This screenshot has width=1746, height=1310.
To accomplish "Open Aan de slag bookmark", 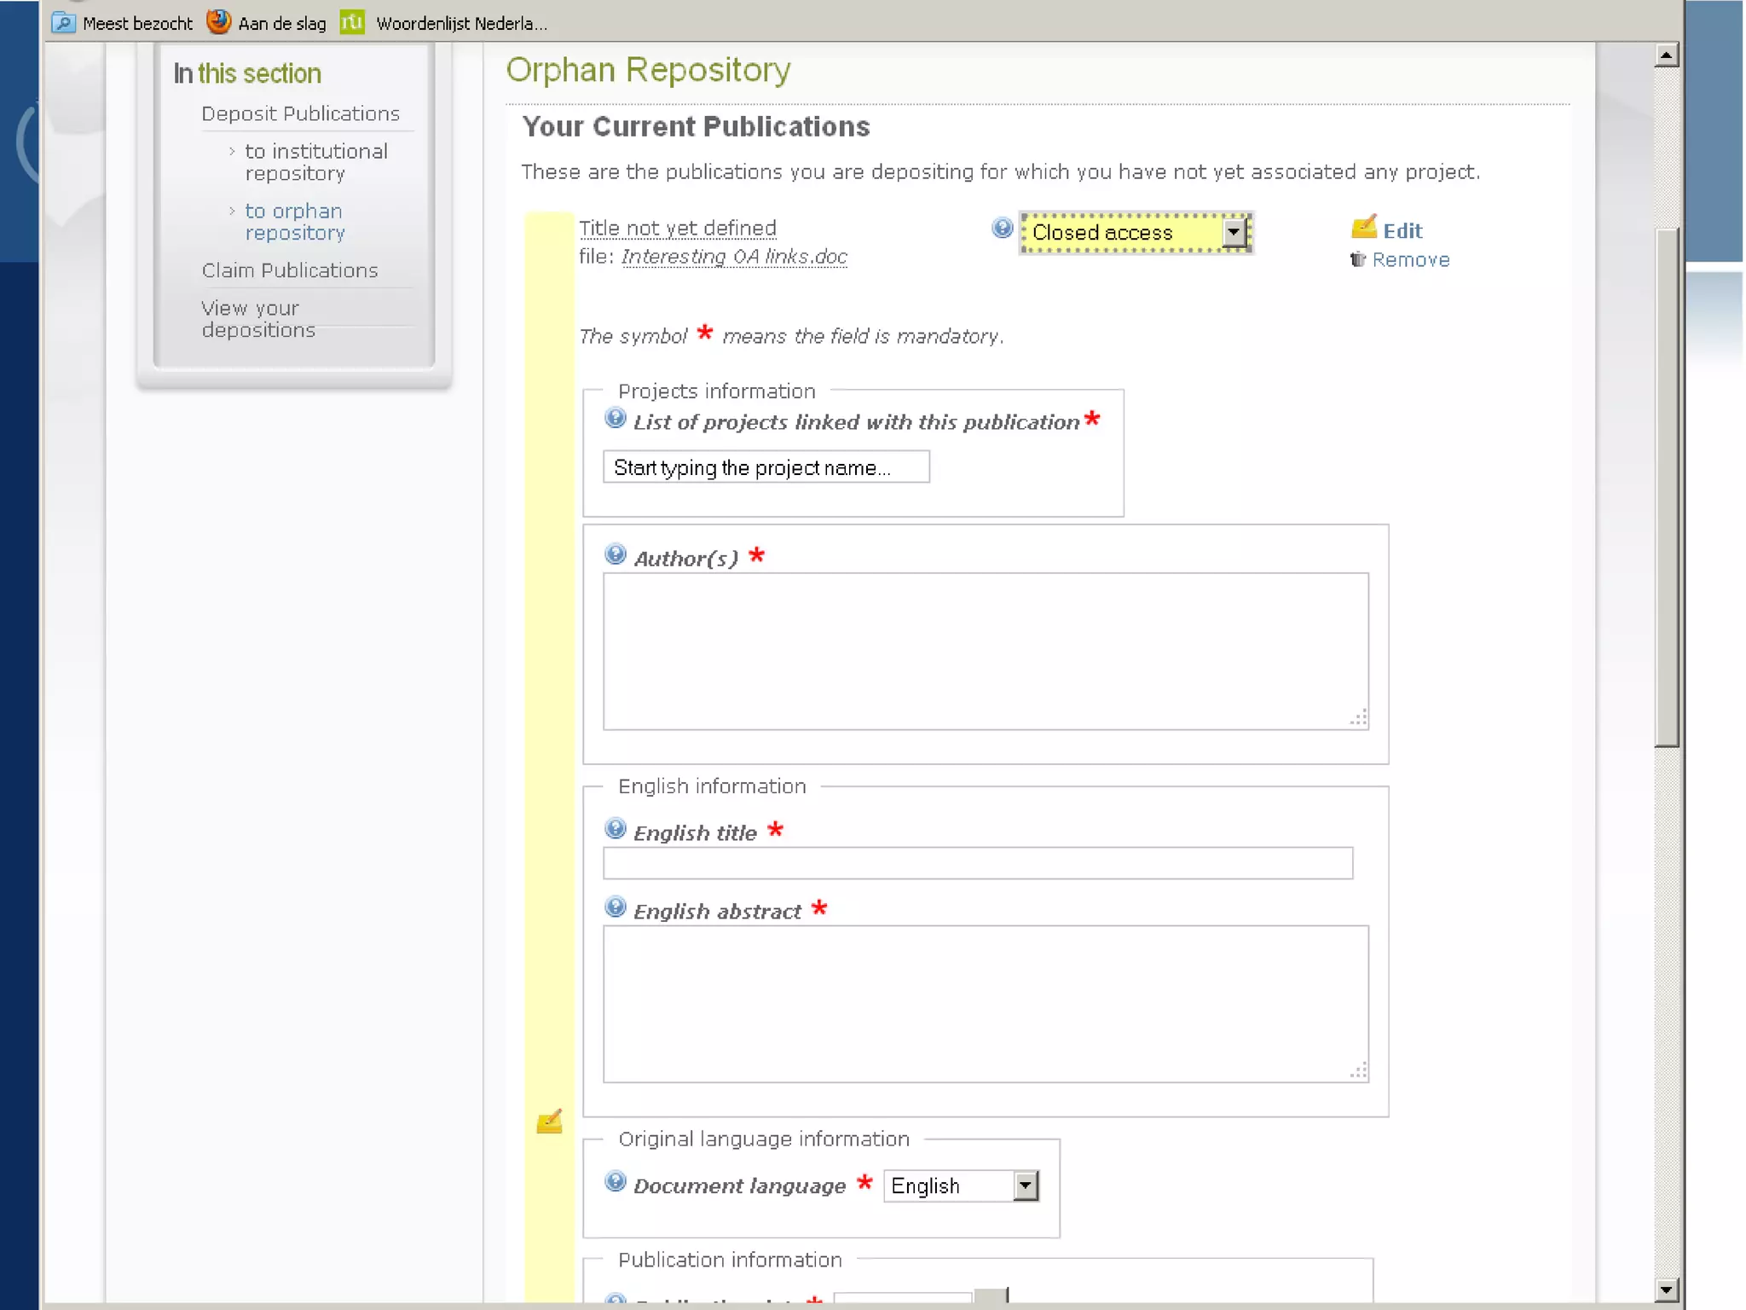I will (267, 23).
